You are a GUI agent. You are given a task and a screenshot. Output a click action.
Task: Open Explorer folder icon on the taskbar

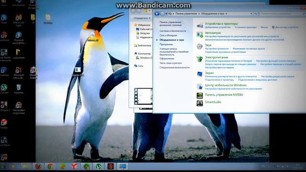click(25, 166)
